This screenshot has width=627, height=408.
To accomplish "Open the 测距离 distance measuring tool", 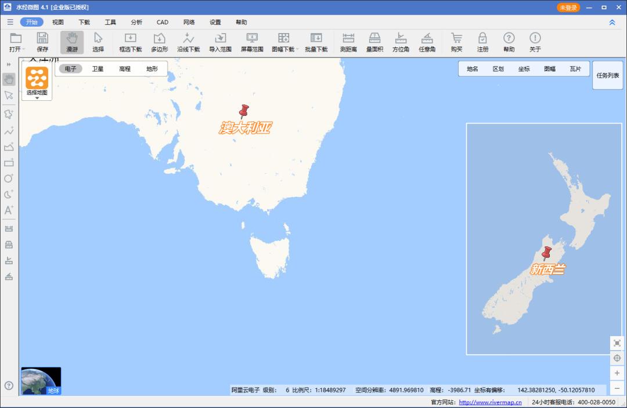I will [x=348, y=42].
